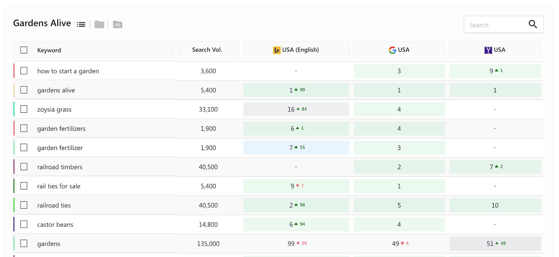Check the box for how to start a garden
The image size is (559, 257).
point(24,71)
